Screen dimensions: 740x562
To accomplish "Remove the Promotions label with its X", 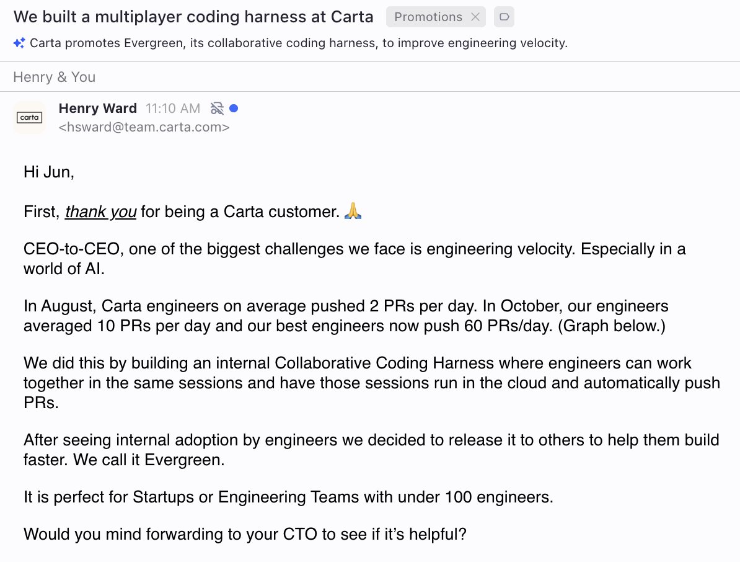I will click(475, 17).
